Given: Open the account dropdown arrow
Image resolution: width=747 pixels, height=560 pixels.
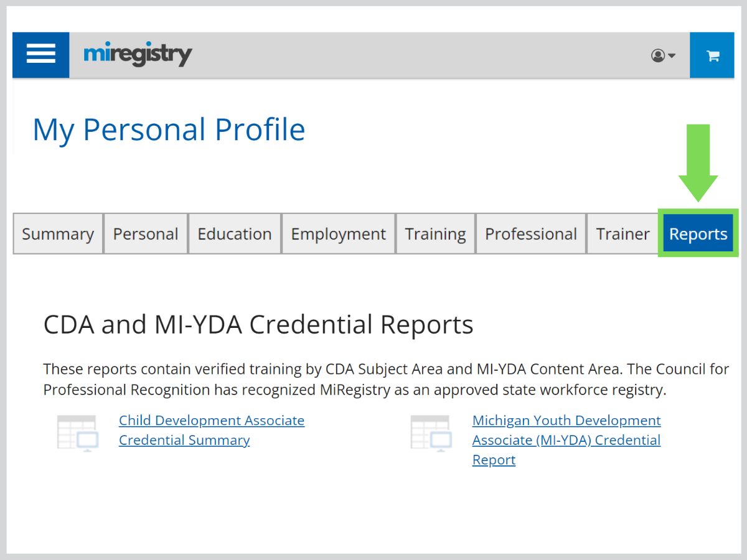Looking at the screenshot, I should [x=671, y=56].
